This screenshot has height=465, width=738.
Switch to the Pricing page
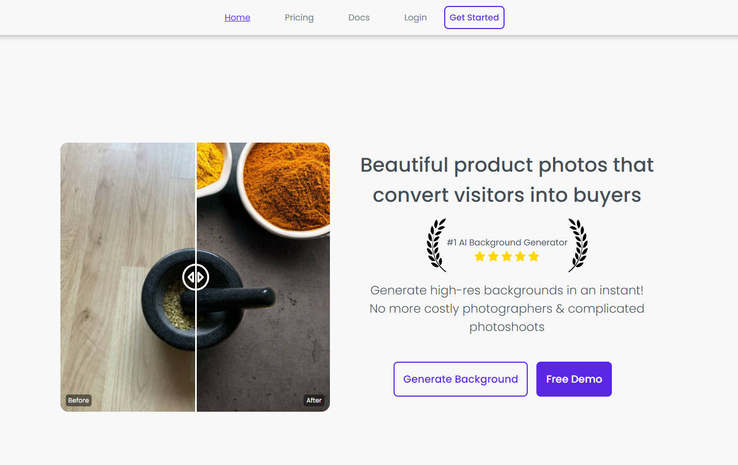point(299,17)
